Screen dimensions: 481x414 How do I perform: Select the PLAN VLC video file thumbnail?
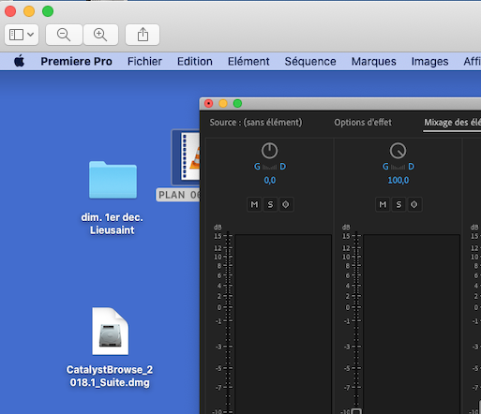tap(187, 158)
